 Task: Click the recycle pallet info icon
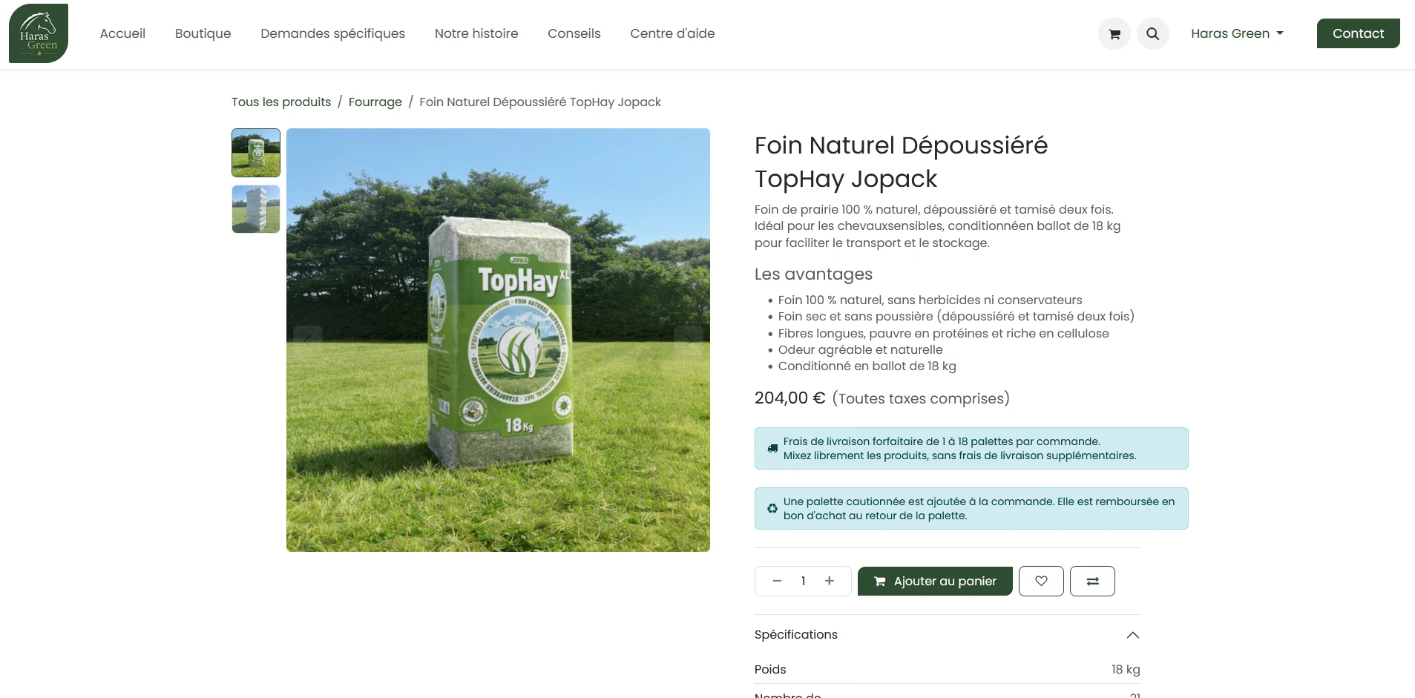pos(772,508)
